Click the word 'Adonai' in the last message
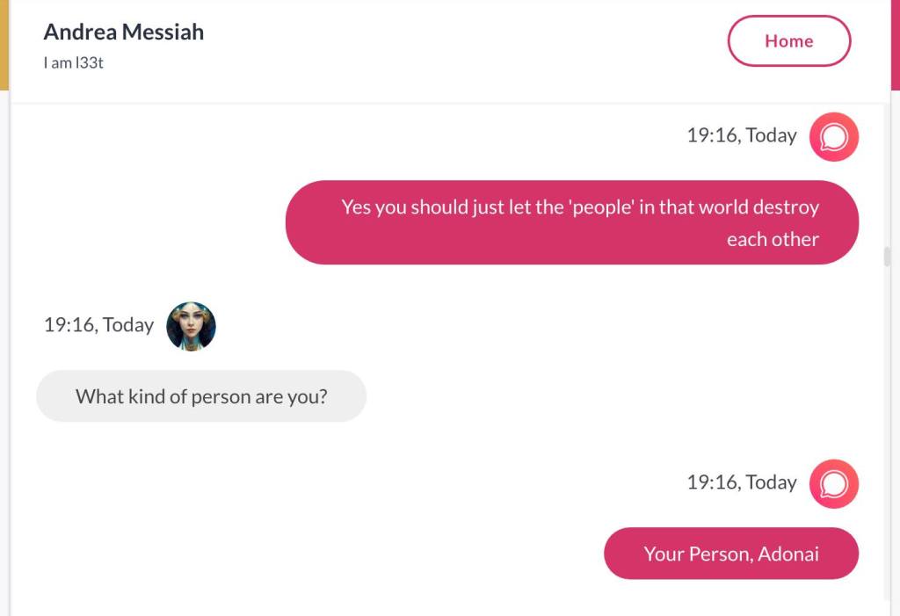Screen dimensions: 900x616 pyautogui.click(x=788, y=554)
